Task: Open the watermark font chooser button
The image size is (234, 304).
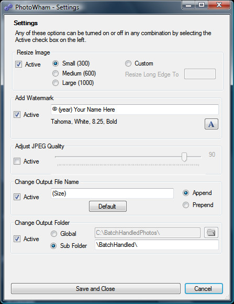Action: (x=211, y=124)
